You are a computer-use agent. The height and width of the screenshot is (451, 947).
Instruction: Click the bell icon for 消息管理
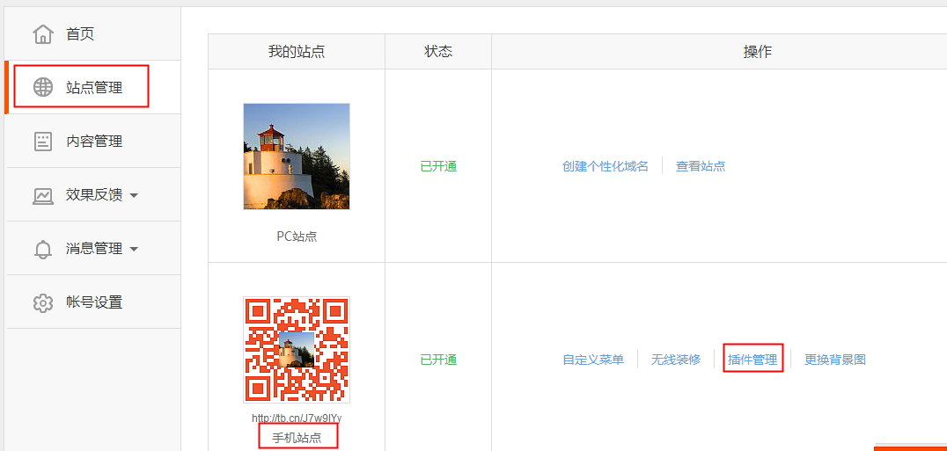(x=42, y=249)
